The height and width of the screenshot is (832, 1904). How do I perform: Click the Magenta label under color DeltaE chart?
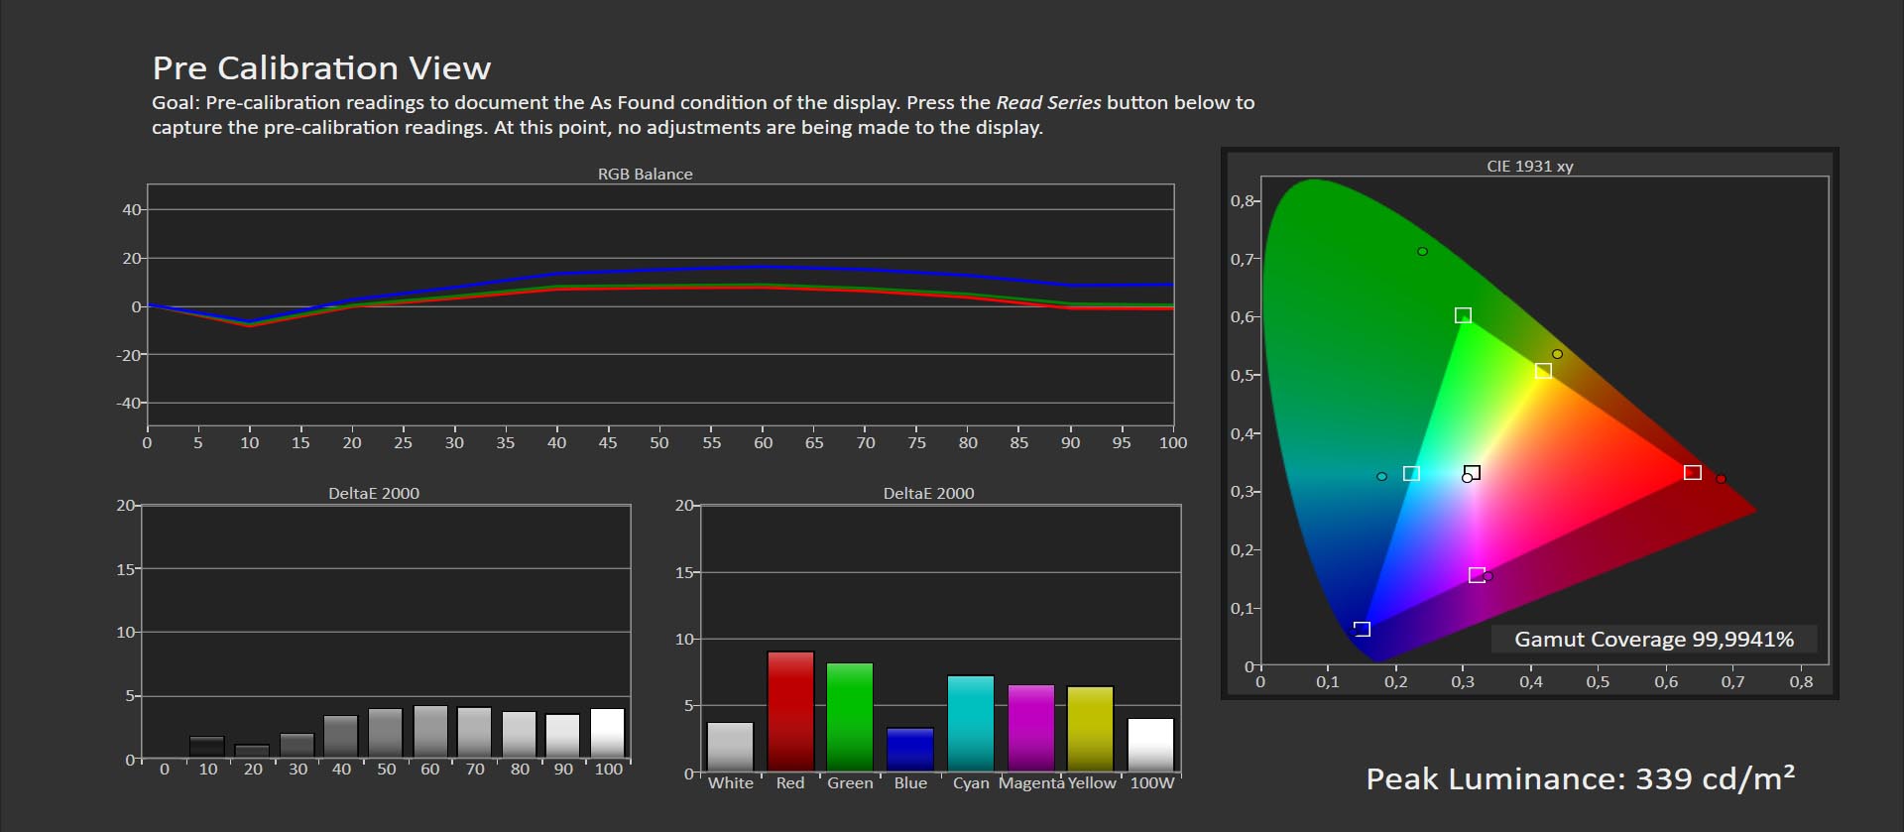click(x=1031, y=782)
